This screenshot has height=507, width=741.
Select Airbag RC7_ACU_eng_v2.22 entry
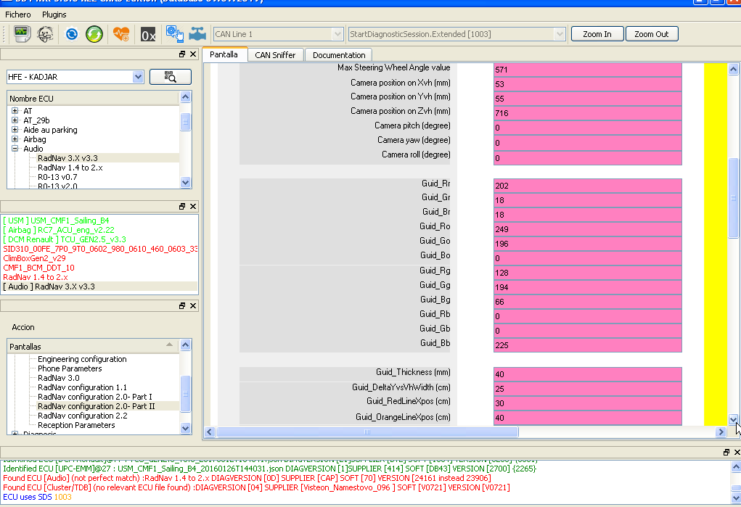pyautogui.click(x=59, y=230)
